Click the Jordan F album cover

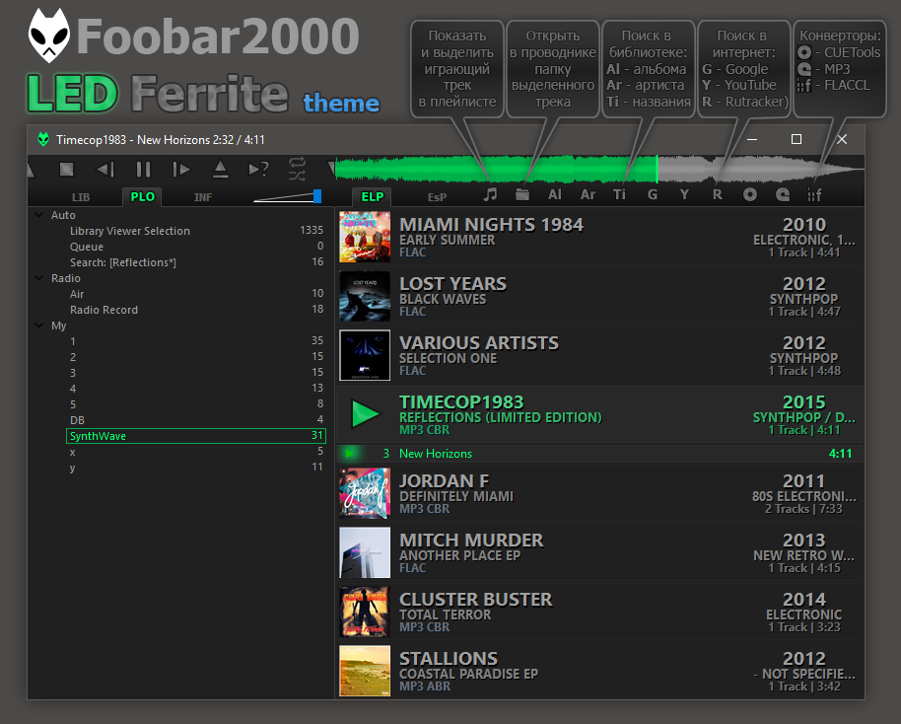pos(365,493)
